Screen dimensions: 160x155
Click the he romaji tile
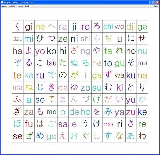click(97, 63)
